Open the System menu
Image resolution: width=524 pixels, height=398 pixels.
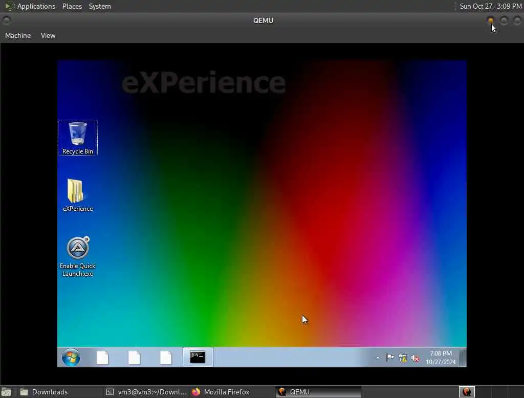click(100, 6)
